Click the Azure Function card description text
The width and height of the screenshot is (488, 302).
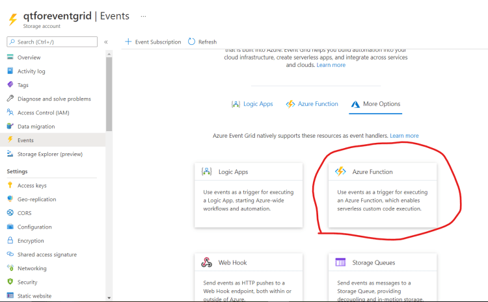(x=382, y=201)
